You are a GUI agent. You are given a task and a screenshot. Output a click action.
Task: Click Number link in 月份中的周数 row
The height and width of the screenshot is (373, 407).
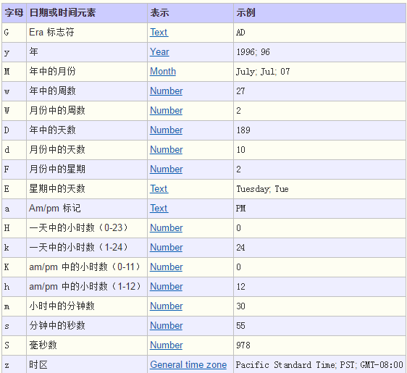coord(167,111)
